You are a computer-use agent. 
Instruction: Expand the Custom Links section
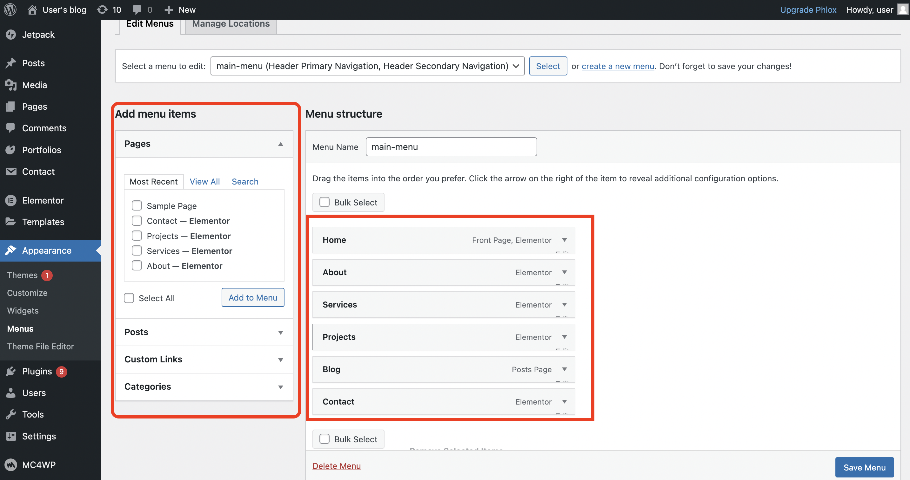coord(280,360)
